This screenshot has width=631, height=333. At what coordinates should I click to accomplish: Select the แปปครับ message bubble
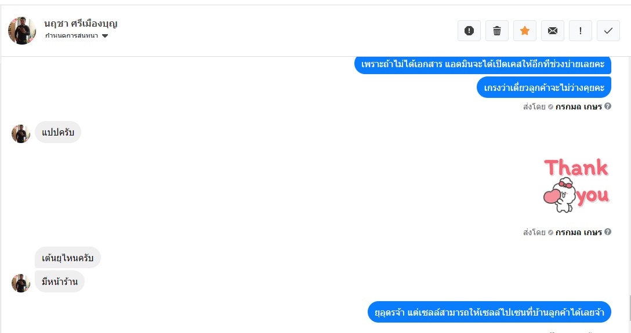pyautogui.click(x=58, y=132)
